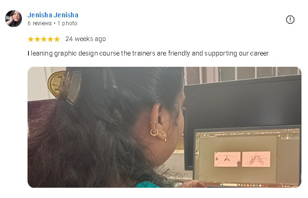The width and height of the screenshot is (308, 198).
Task: Click the third yellow rating star
Action: tap(44, 39)
